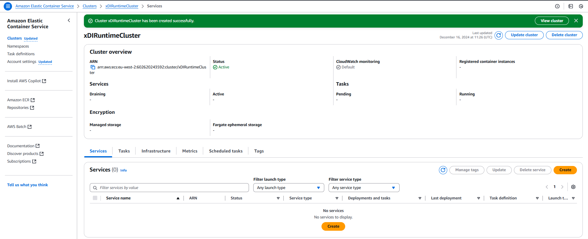
Task: Go to next page of services
Action: [562, 187]
